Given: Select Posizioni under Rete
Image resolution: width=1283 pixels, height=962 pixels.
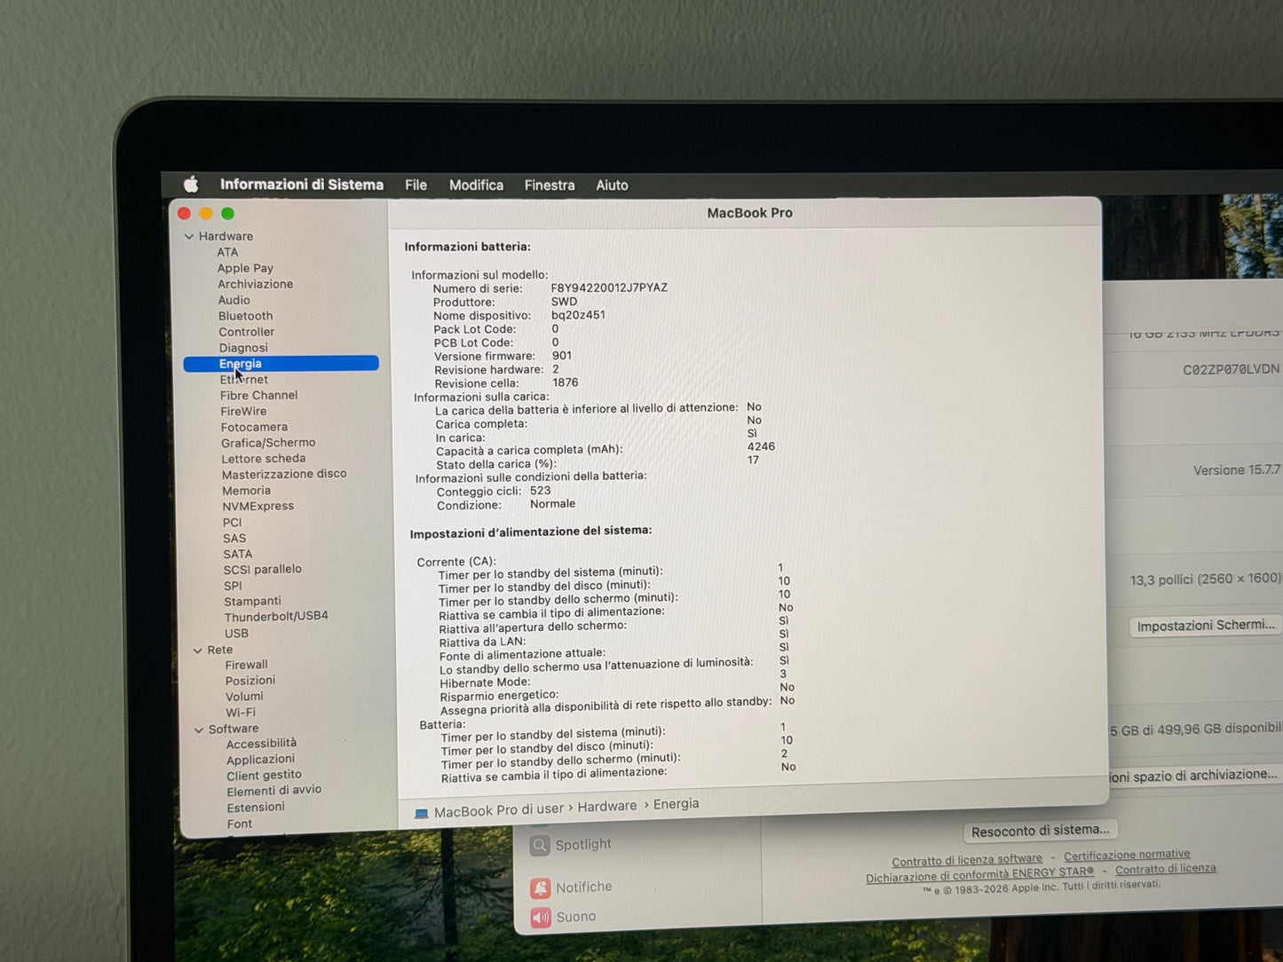Looking at the screenshot, I should [x=250, y=681].
